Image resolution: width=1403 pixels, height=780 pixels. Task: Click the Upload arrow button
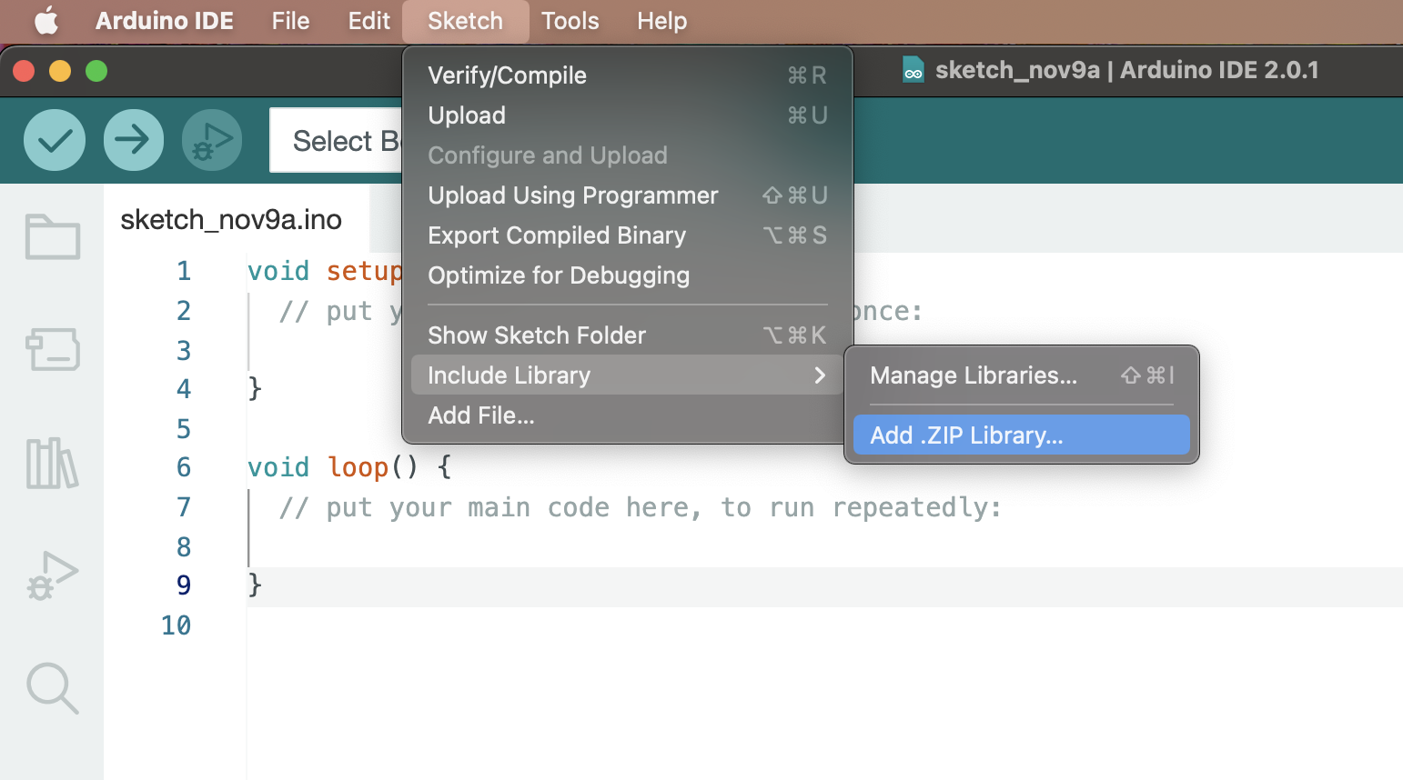(x=134, y=140)
